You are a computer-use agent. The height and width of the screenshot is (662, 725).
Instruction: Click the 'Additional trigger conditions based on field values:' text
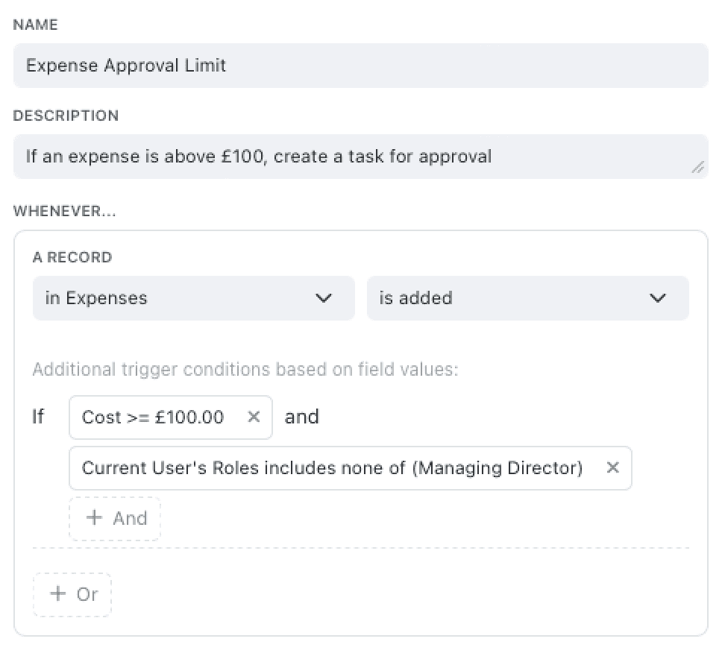pyautogui.click(x=245, y=370)
